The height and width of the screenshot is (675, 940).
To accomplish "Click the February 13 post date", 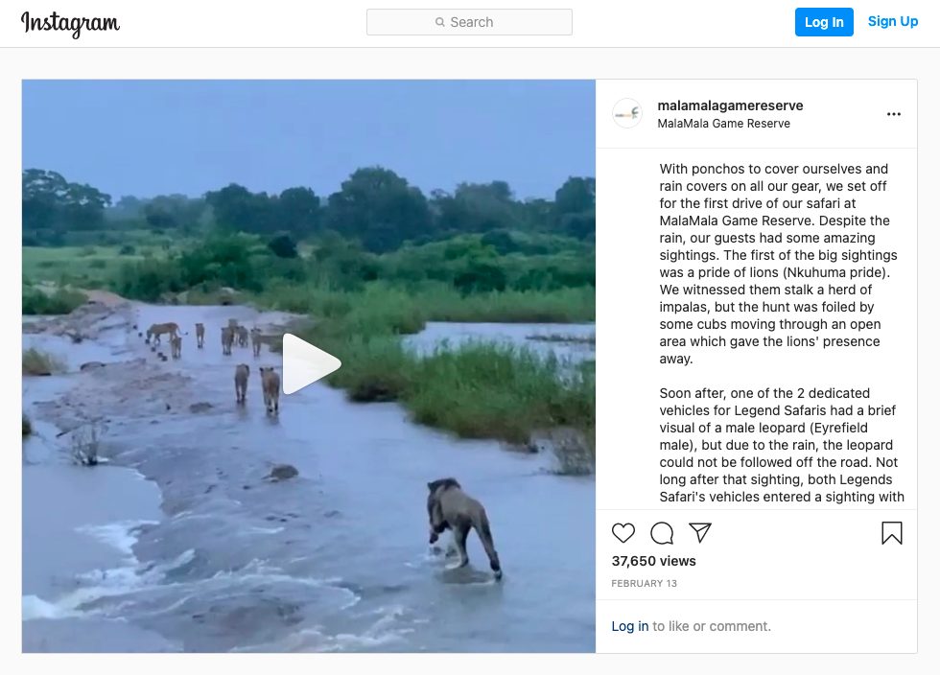I will [x=644, y=583].
